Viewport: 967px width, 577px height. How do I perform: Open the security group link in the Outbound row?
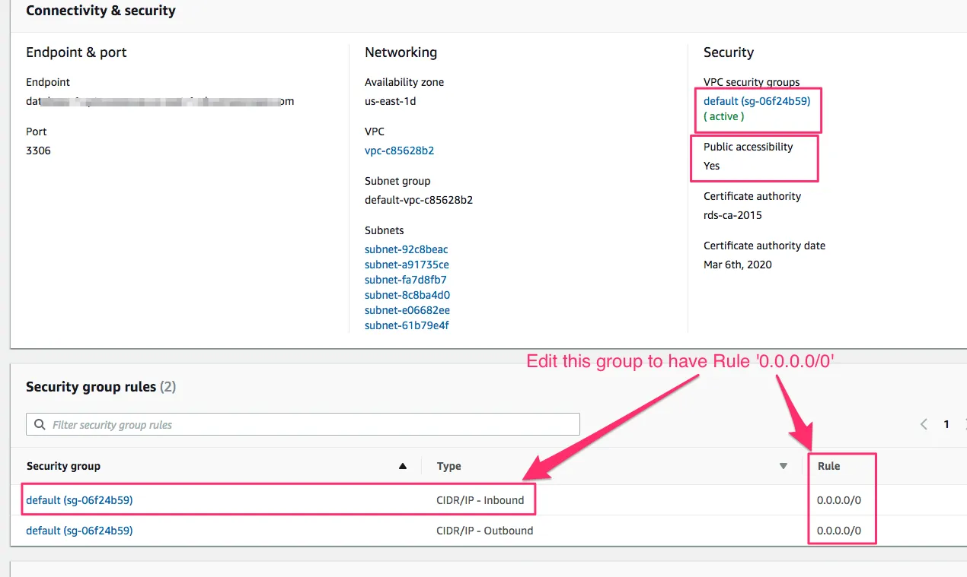79,531
